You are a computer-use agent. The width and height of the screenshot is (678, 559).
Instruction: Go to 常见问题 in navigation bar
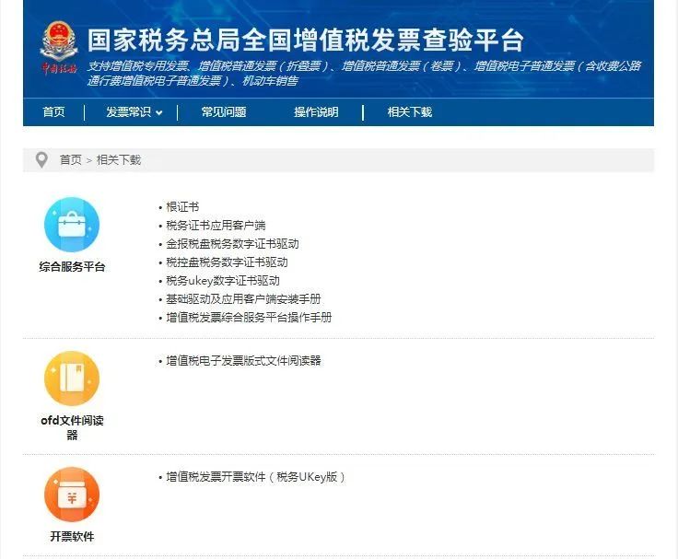224,112
